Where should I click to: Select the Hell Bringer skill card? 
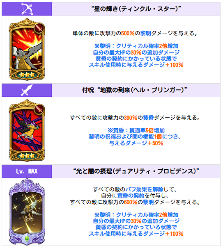[27, 130]
